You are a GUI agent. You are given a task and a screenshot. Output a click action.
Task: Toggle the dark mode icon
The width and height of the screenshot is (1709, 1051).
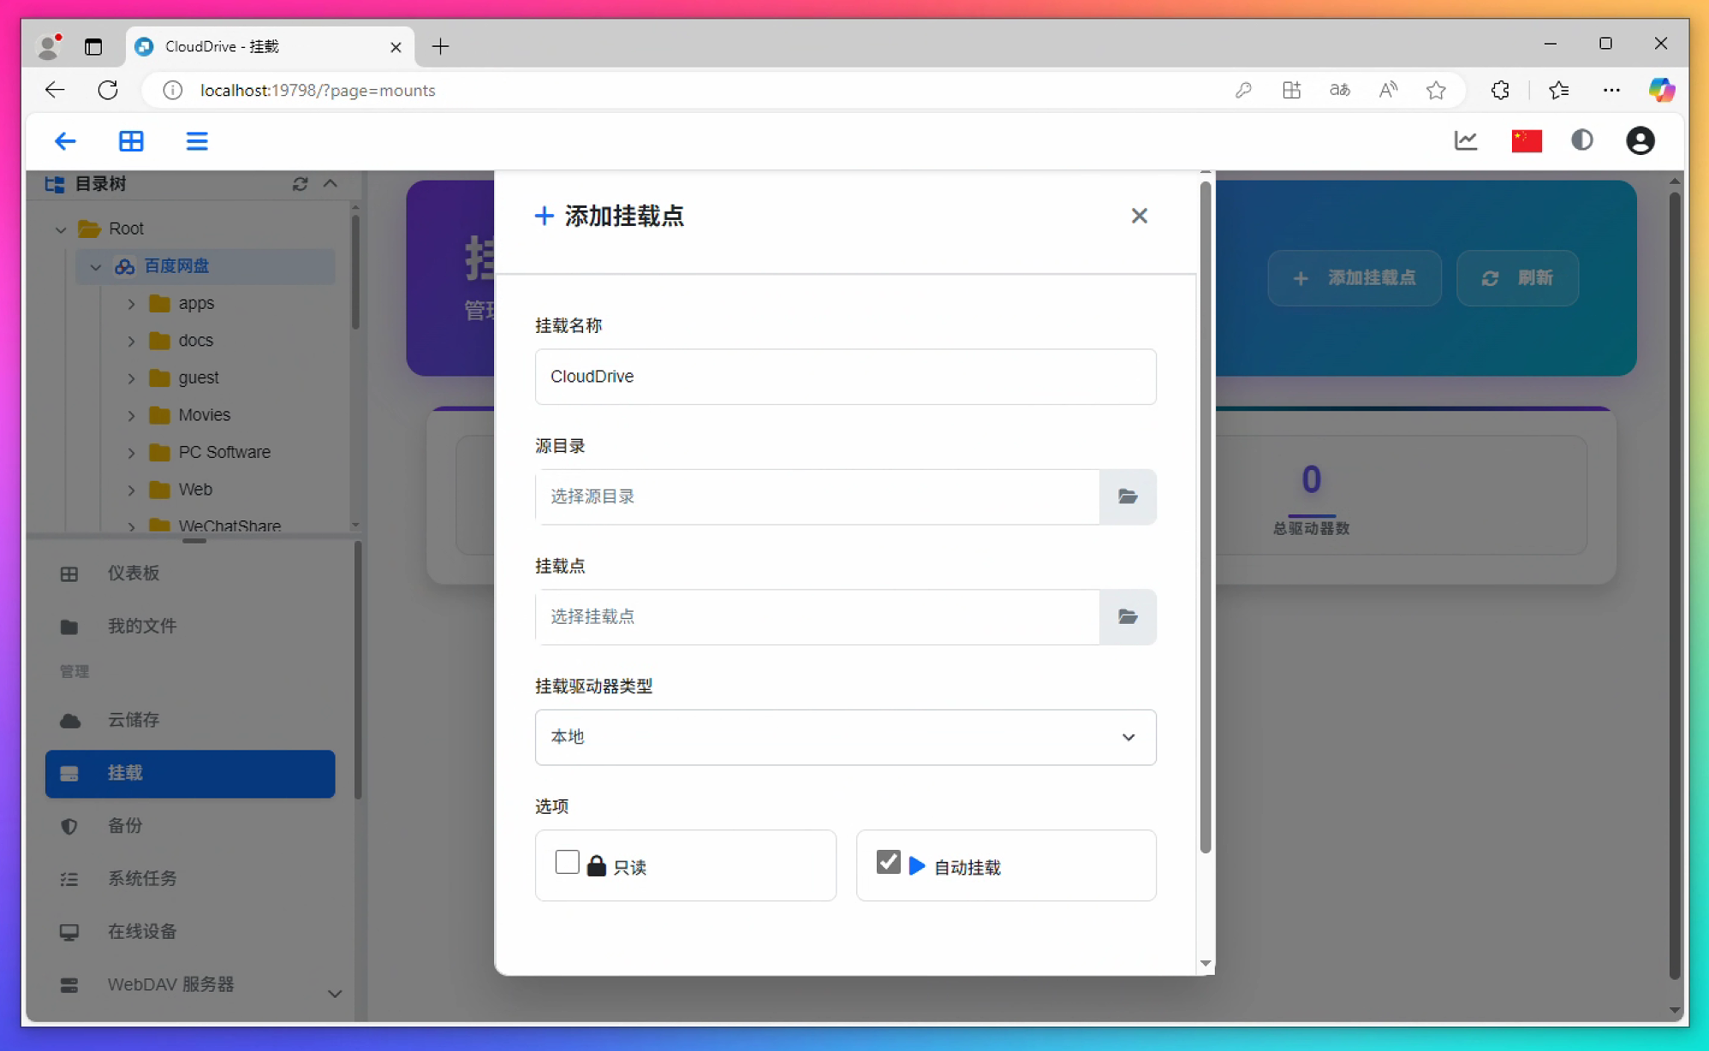point(1583,140)
